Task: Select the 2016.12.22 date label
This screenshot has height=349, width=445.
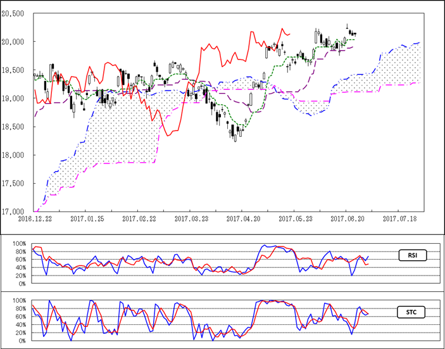Action: pyautogui.click(x=34, y=219)
